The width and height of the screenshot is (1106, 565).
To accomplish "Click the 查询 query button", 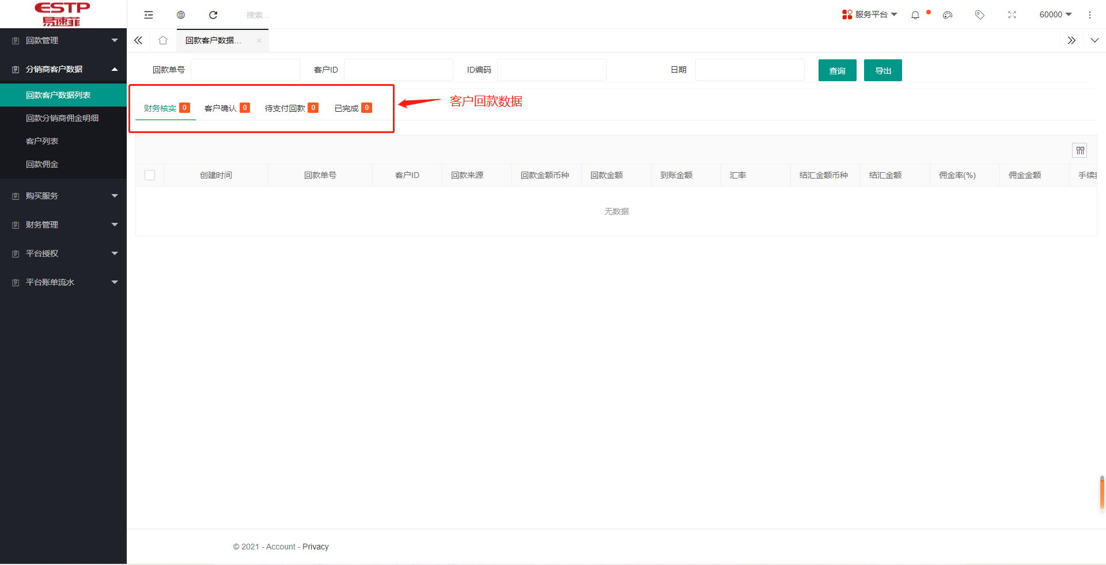I will [837, 70].
